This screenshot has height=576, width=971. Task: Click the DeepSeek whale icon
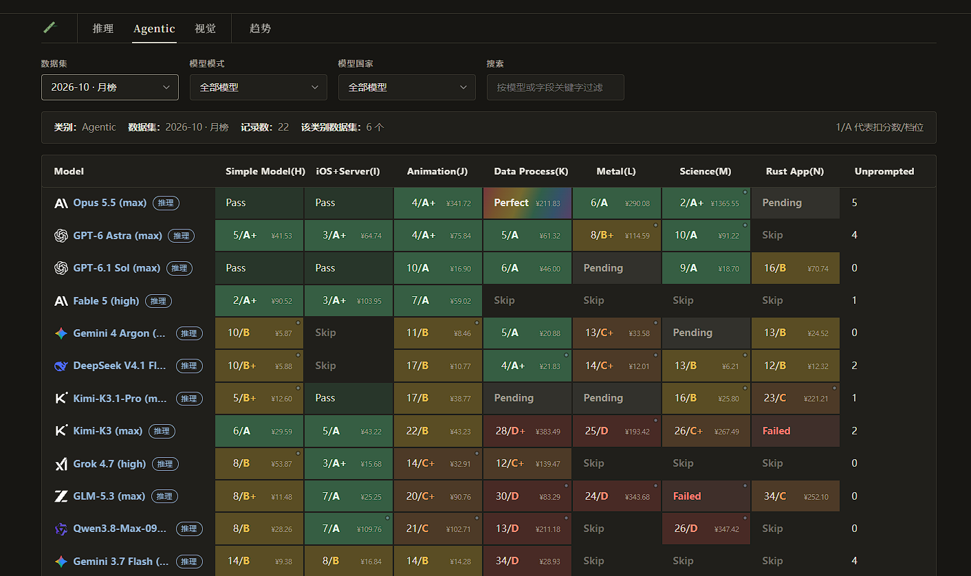[61, 366]
